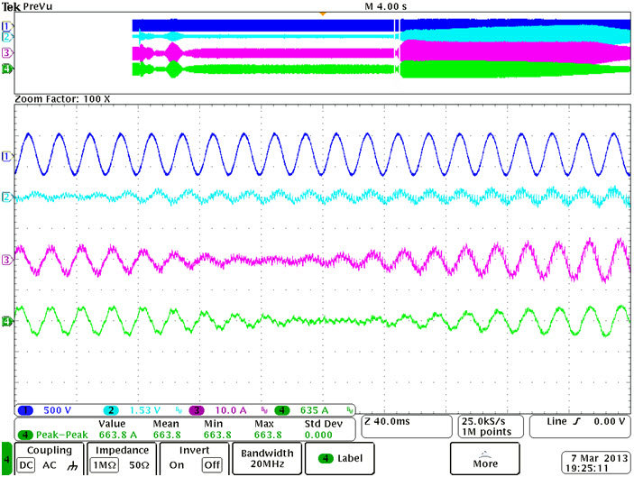Open the Coupling menu item
Image resolution: width=634 pixels, height=477 pixels.
[49, 450]
